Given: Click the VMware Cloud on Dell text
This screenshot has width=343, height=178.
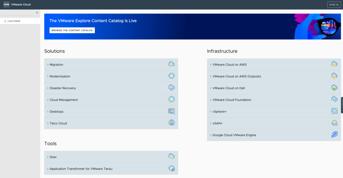Looking at the screenshot, I should 228,88.
